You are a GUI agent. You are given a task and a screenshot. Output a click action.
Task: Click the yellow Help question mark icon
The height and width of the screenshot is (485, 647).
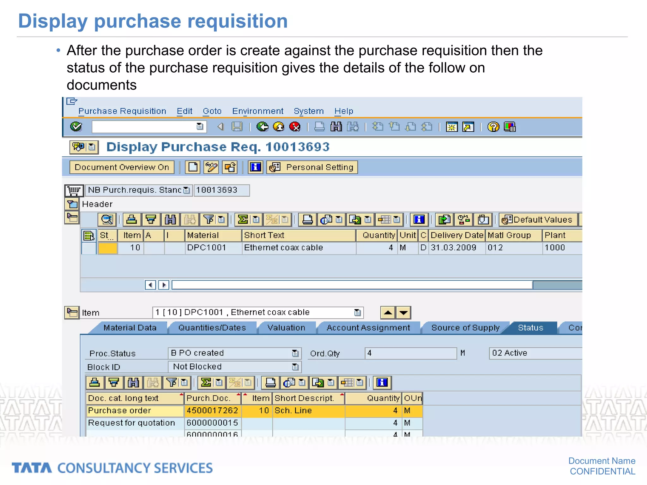493,127
